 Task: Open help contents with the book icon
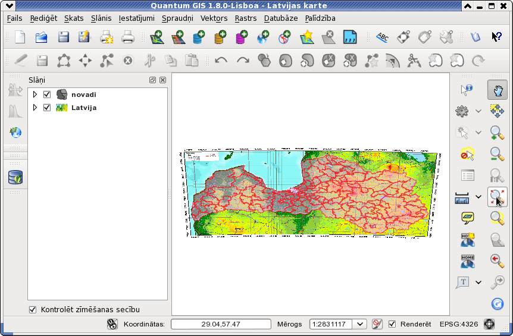[476, 37]
